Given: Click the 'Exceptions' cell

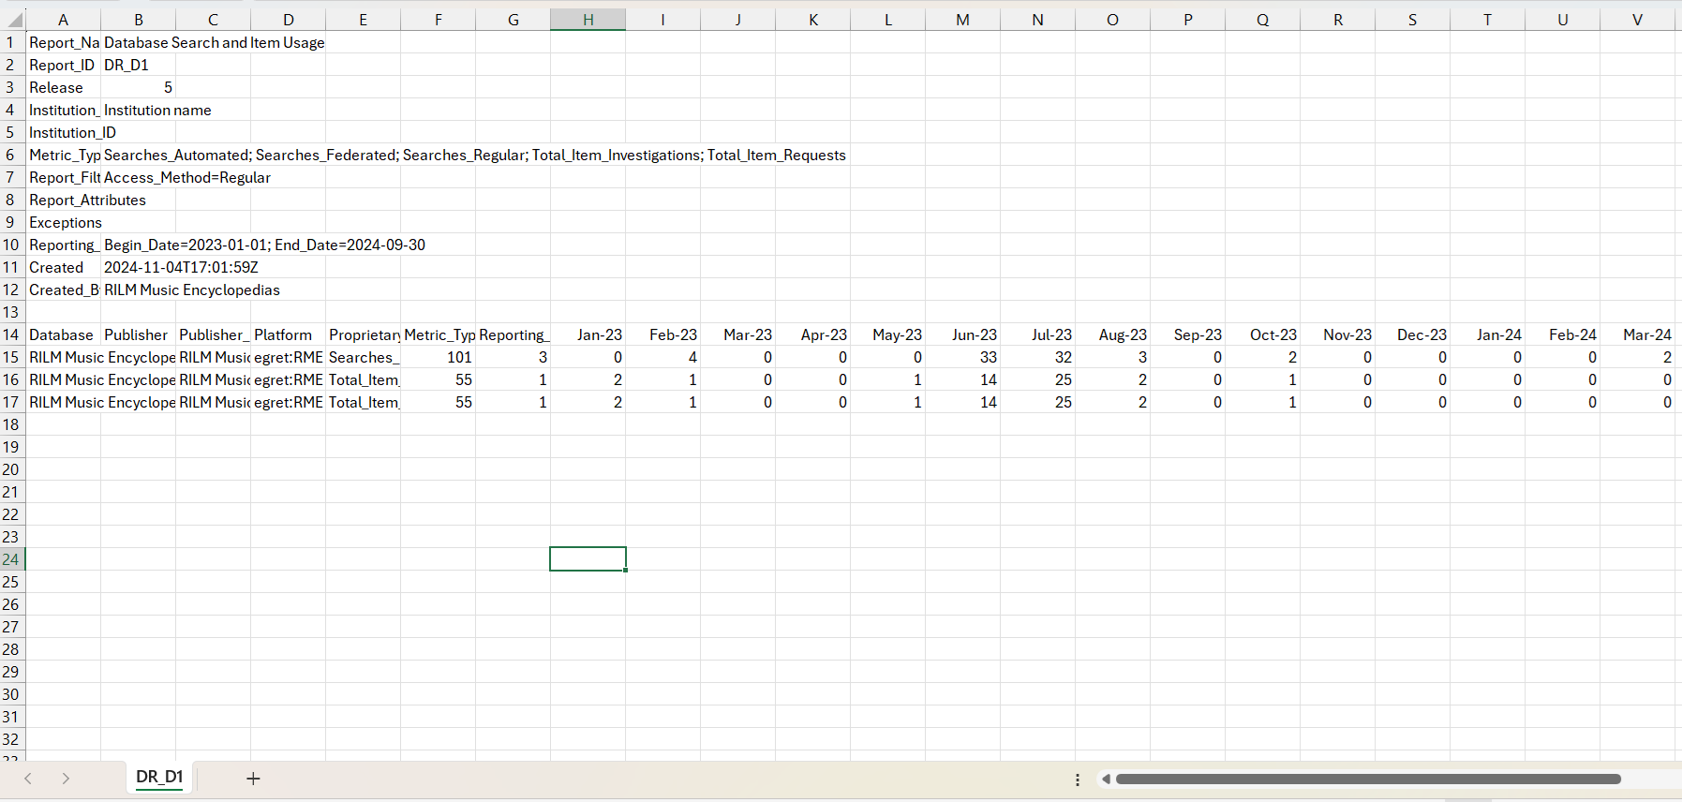Looking at the screenshot, I should tap(65, 222).
